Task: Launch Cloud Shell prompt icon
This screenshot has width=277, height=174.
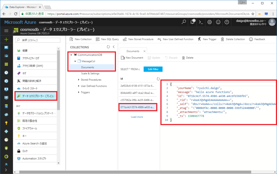Action: [x=201, y=22]
